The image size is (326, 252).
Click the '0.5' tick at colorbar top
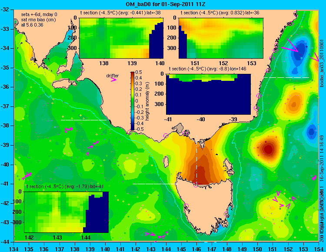tap(139, 72)
